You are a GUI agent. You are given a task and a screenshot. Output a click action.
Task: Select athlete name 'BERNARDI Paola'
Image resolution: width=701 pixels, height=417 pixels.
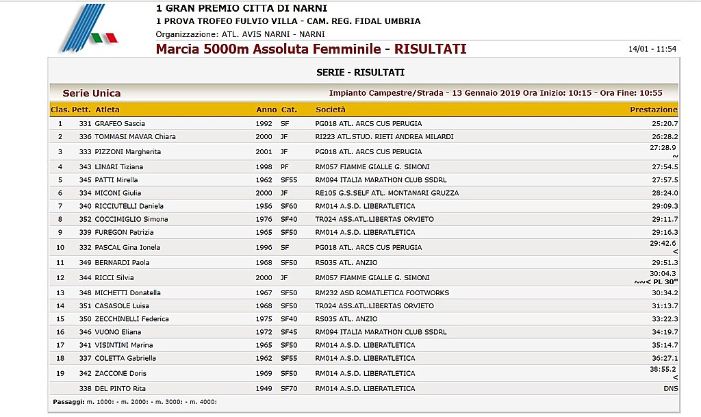pyautogui.click(x=122, y=262)
